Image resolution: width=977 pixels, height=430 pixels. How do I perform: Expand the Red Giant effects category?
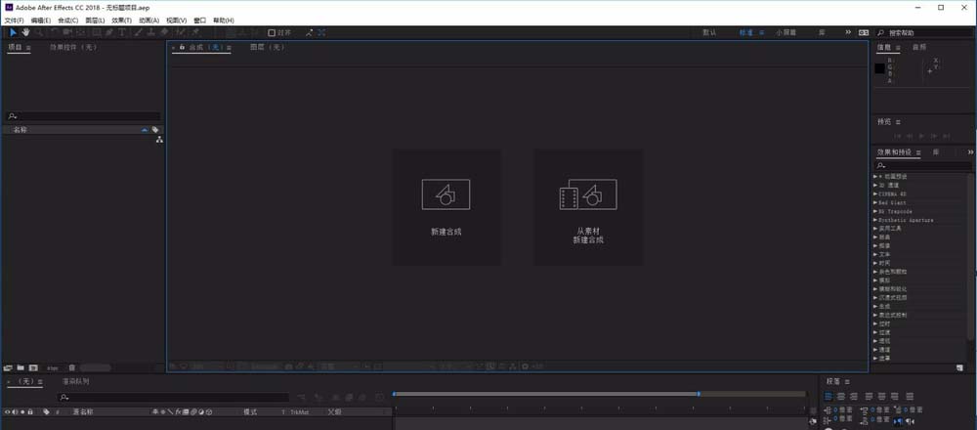pyautogui.click(x=874, y=202)
